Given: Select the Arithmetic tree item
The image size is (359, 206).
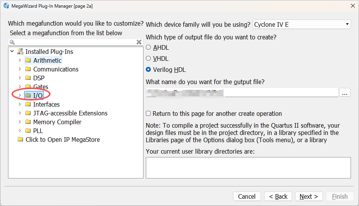Looking at the screenshot, I should pos(47,60).
